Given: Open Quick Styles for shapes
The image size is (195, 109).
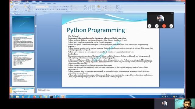Looking at the screenshot, I should coord(103,8).
